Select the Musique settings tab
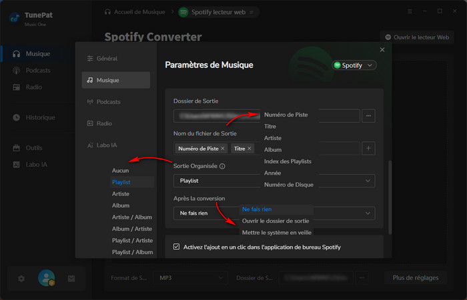Image resolution: width=467 pixels, height=300 pixels. click(x=116, y=80)
